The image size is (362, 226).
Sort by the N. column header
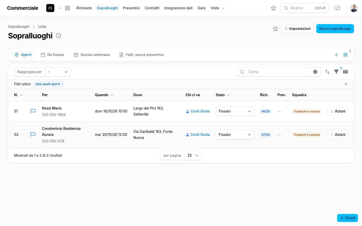click(18, 95)
